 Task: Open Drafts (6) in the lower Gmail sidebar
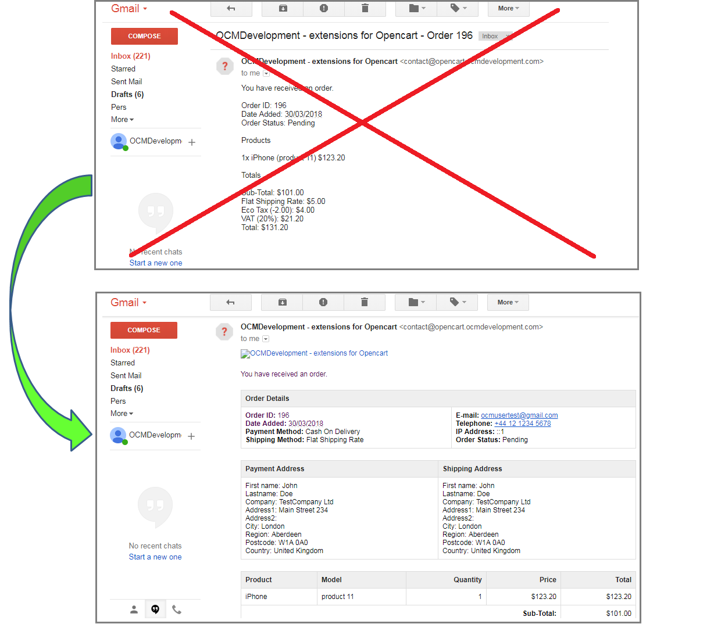(x=127, y=389)
